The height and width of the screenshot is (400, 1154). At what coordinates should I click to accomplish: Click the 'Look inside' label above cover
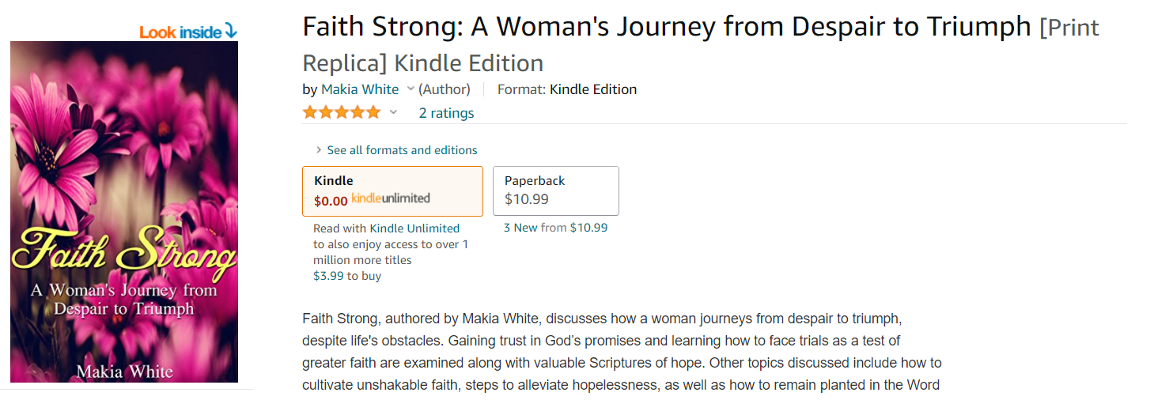click(x=181, y=32)
